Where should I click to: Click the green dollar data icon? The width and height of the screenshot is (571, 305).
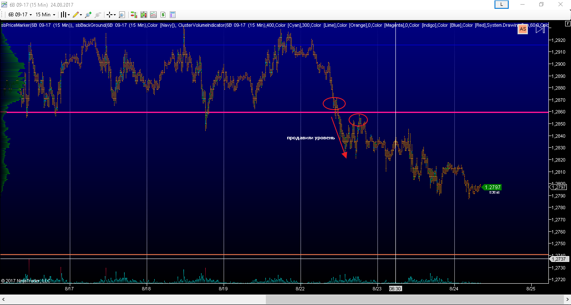tap(163, 15)
